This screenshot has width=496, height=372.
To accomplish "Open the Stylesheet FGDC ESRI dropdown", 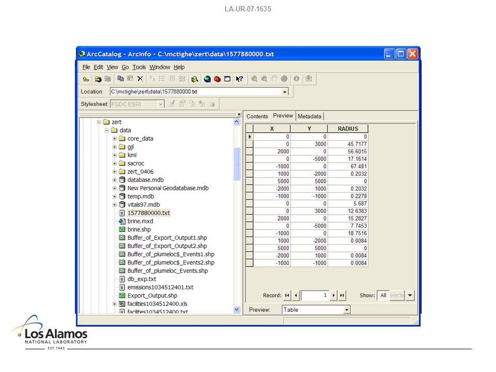I will [161, 104].
